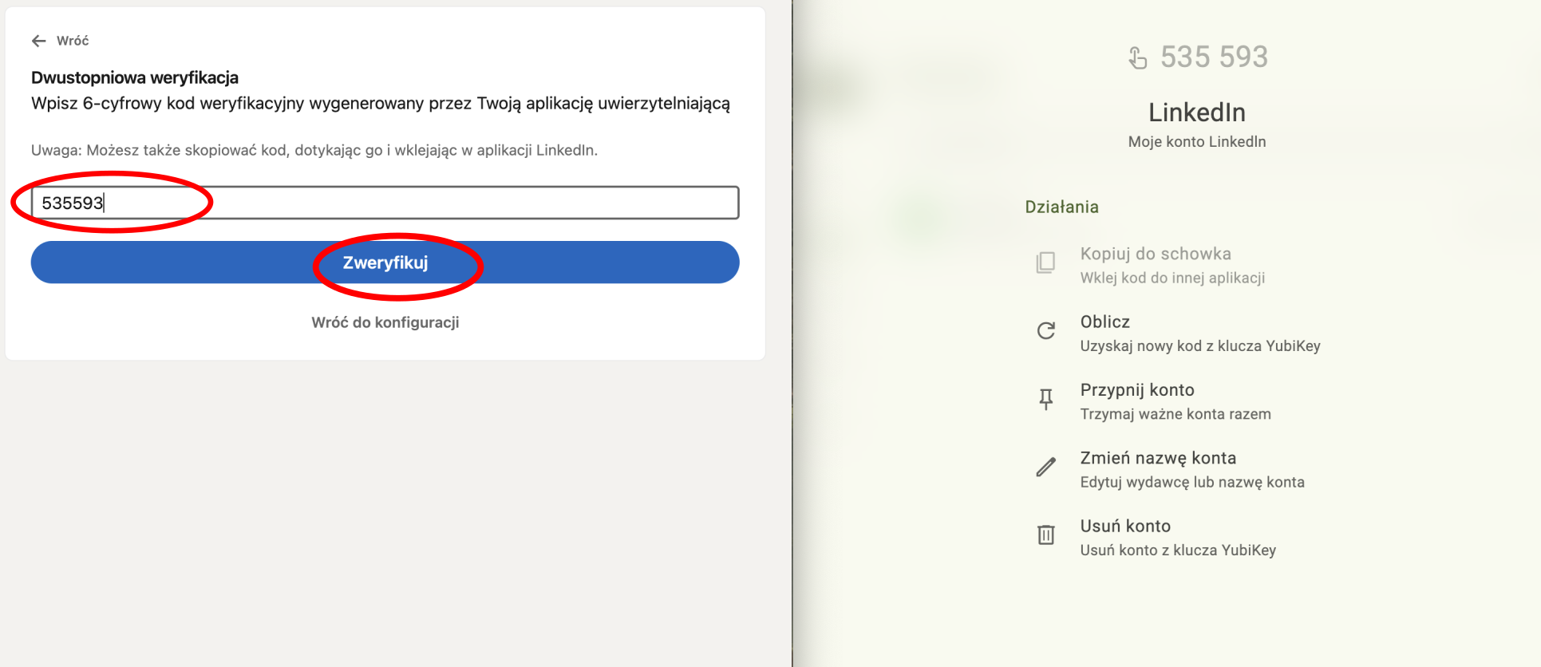Choose the Oblicz action label
Image resolution: width=1541 pixels, height=667 pixels.
pyautogui.click(x=1104, y=322)
